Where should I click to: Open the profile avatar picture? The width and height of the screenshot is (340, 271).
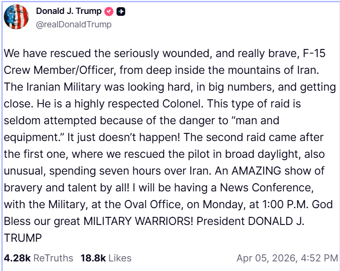point(17,17)
